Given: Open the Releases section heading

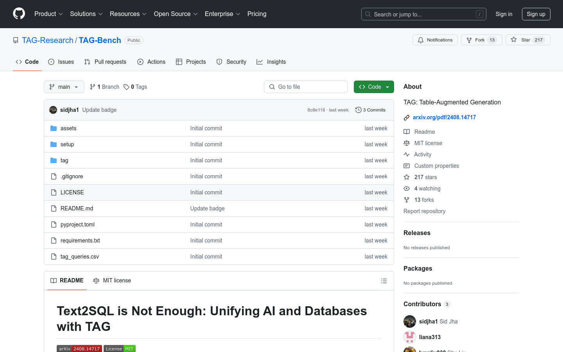Looking at the screenshot, I should pyautogui.click(x=417, y=233).
